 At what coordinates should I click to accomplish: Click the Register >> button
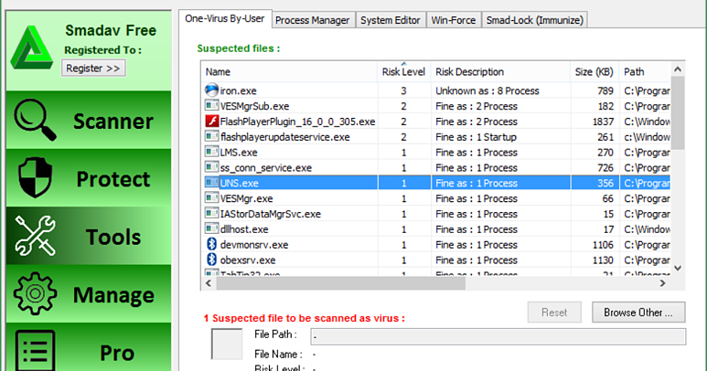click(93, 69)
